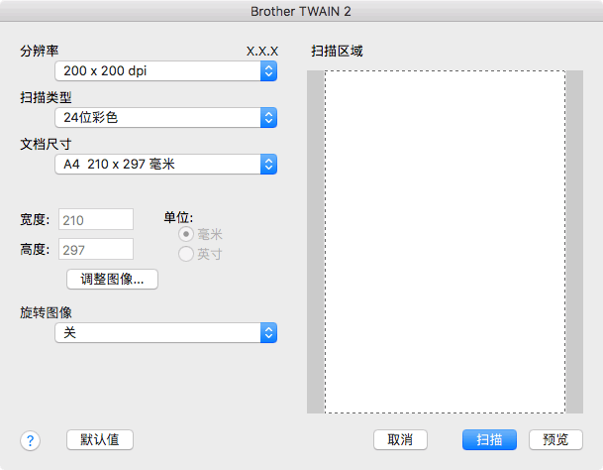Click the blue arrow beside the 关 rotate option
The image size is (603, 470).
pos(267,333)
